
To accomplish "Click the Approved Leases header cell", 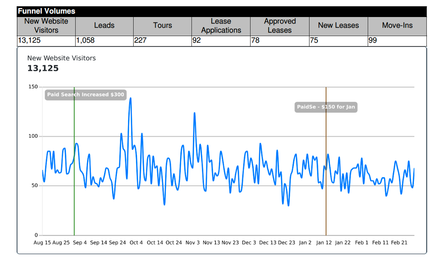I will pos(279,26).
